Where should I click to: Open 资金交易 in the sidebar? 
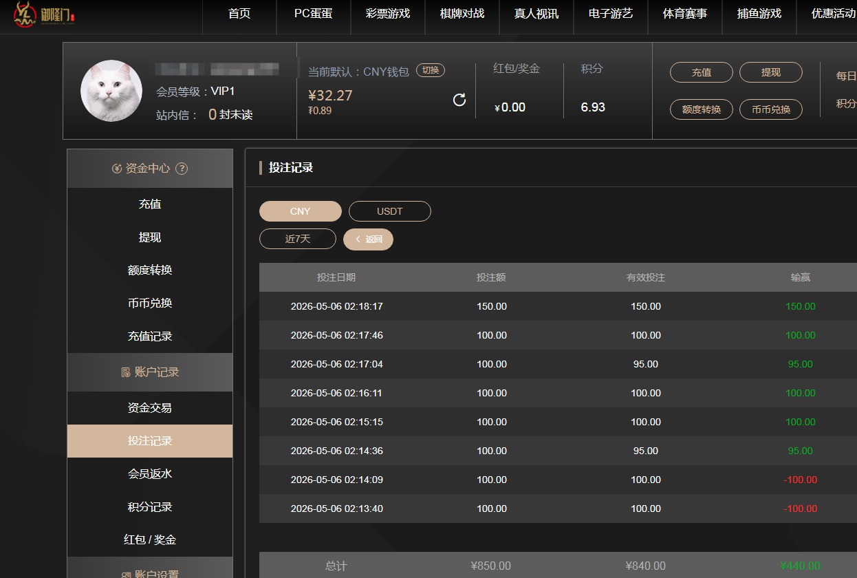150,408
